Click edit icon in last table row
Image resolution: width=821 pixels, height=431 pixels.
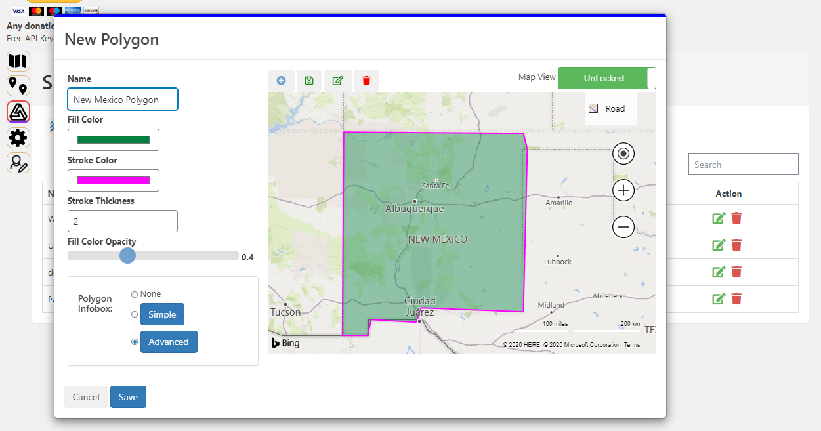(x=719, y=299)
